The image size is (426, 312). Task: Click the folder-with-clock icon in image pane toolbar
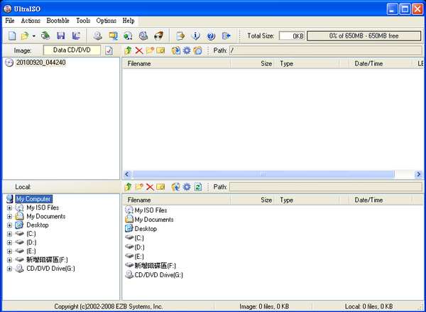pyautogui.click(x=198, y=50)
